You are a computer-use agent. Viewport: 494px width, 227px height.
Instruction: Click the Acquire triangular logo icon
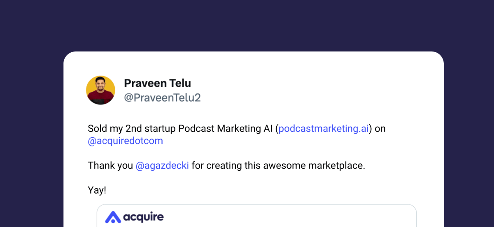pyautogui.click(x=113, y=217)
